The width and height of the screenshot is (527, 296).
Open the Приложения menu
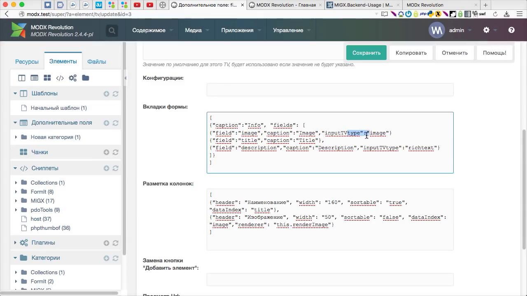coord(241,30)
